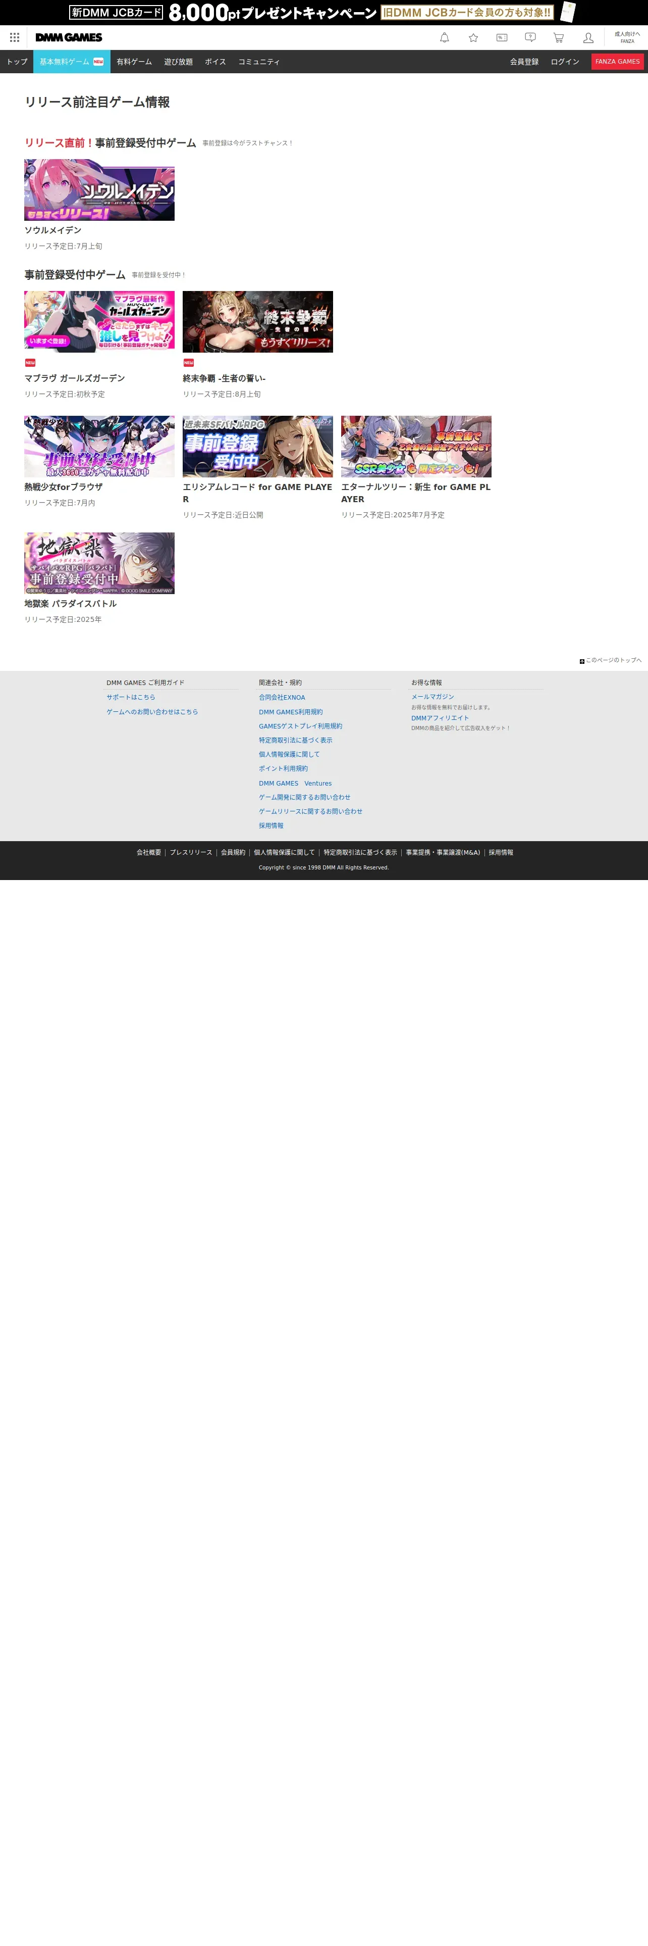Open DMM GAMES利用規約 link

point(290,712)
